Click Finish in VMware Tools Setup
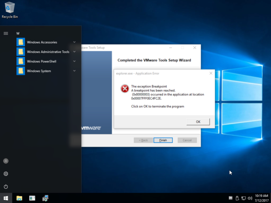This screenshot has width=271, height=203. pos(163,140)
